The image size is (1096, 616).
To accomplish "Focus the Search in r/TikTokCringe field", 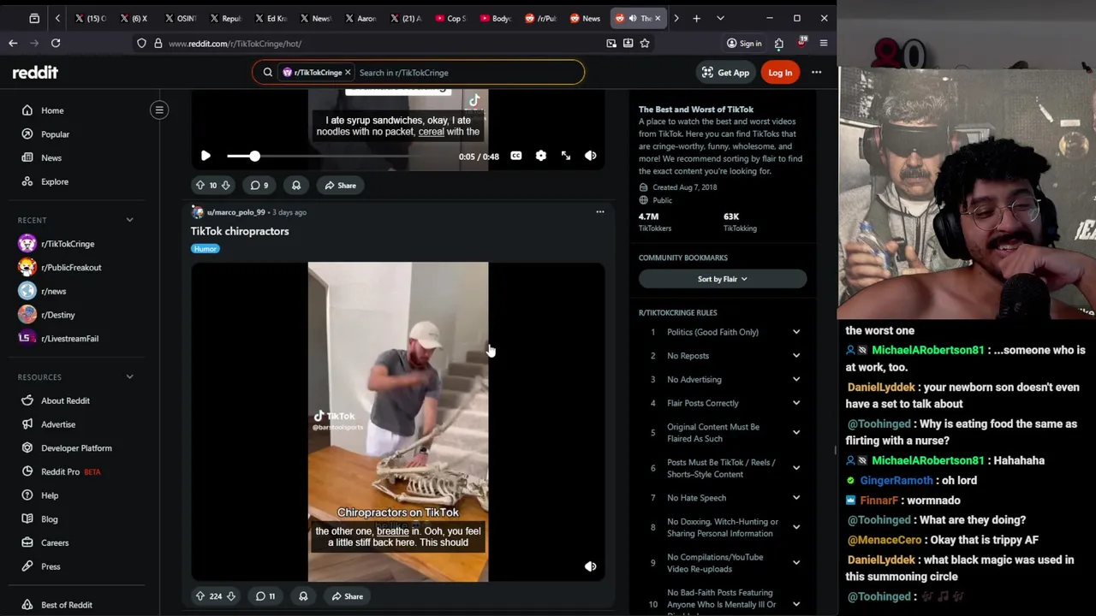I will click(x=467, y=73).
